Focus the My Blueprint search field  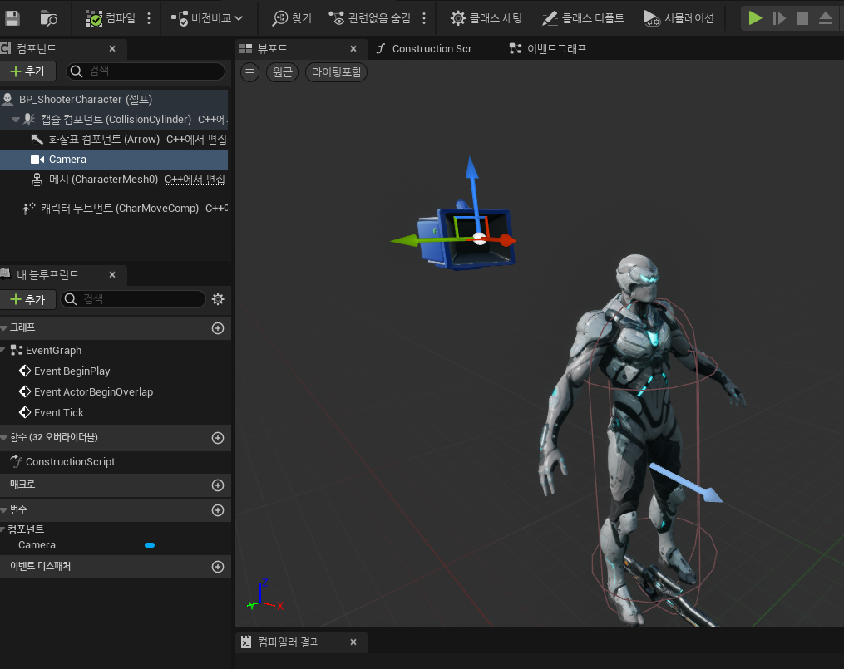pyautogui.click(x=134, y=299)
